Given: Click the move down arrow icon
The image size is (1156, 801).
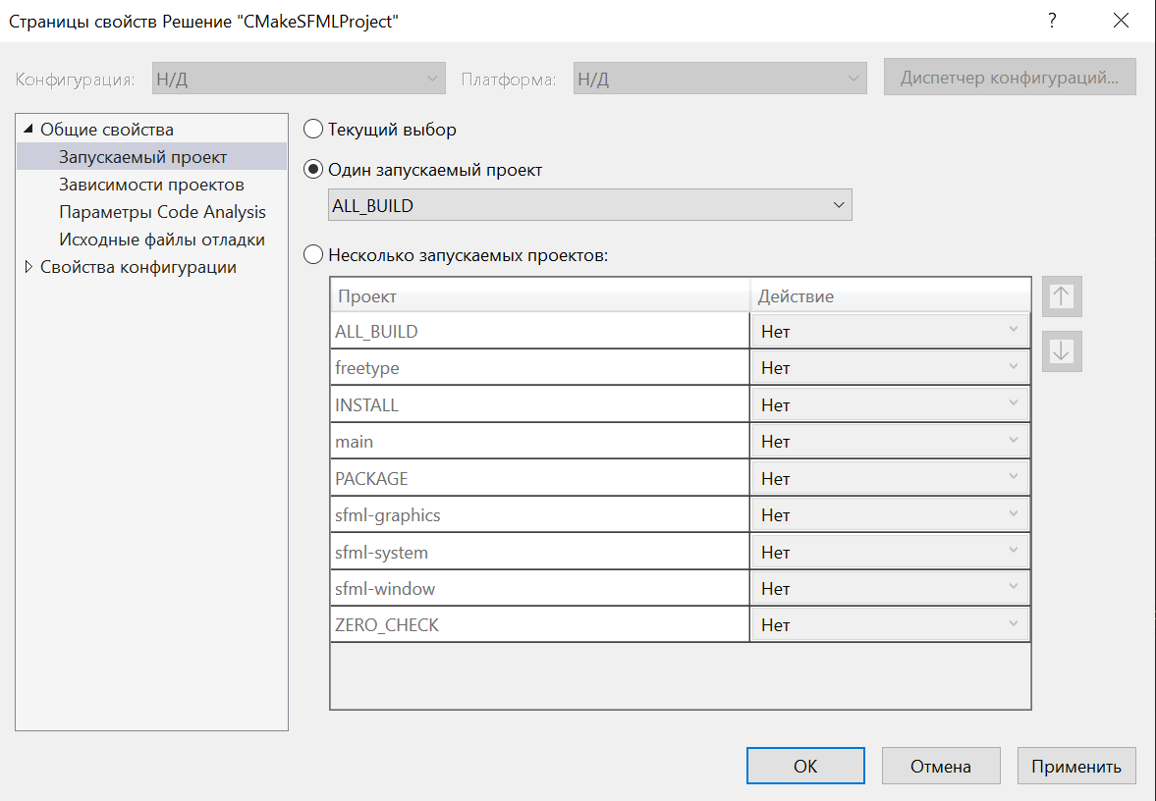Looking at the screenshot, I should (1062, 351).
